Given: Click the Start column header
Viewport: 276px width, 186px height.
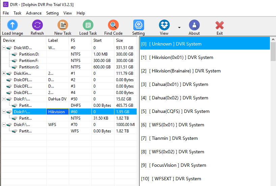Looking at the screenshot, I should [103, 40].
